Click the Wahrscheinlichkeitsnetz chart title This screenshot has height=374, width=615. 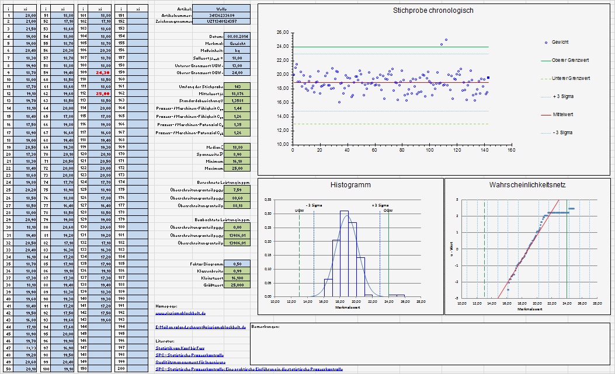click(528, 185)
